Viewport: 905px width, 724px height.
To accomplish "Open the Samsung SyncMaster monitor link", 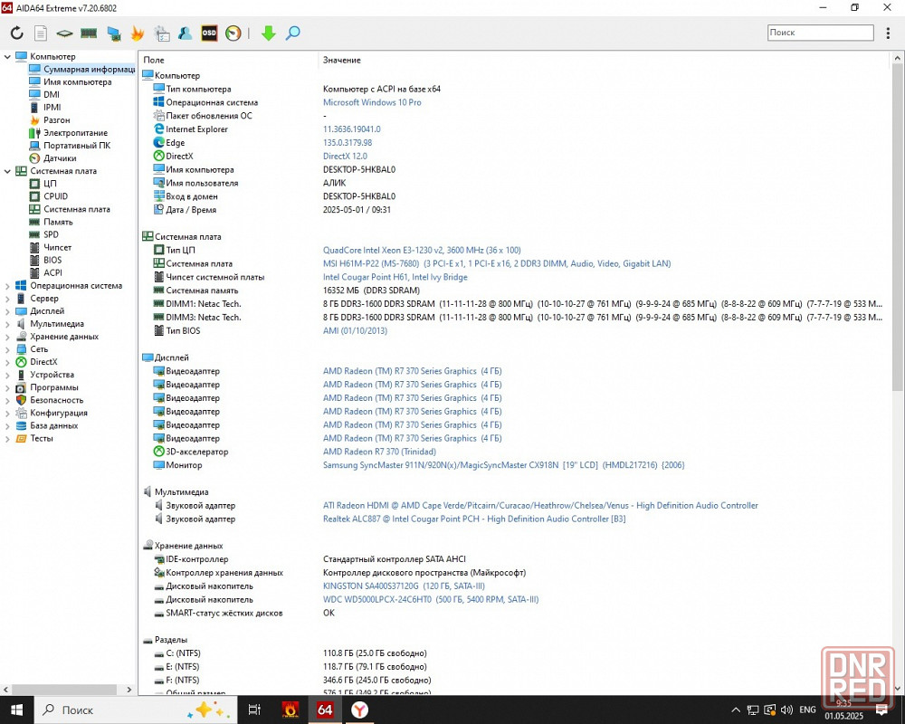I will pos(503,465).
